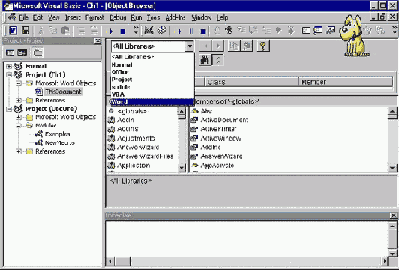The height and width of the screenshot is (270, 399).
Task: Click the Save disk toolbar icon
Action: [25, 31]
